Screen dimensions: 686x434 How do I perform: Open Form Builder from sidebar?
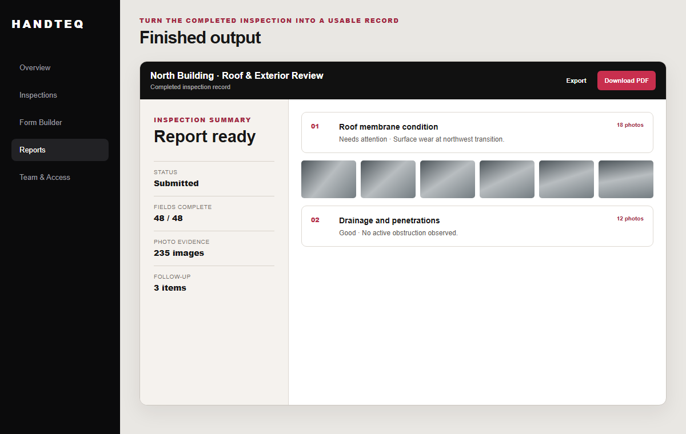point(60,122)
